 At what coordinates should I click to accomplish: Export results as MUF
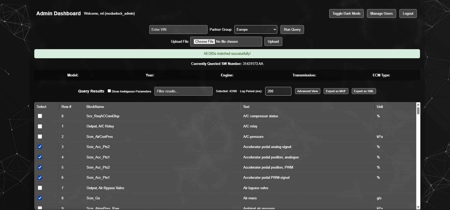click(336, 91)
